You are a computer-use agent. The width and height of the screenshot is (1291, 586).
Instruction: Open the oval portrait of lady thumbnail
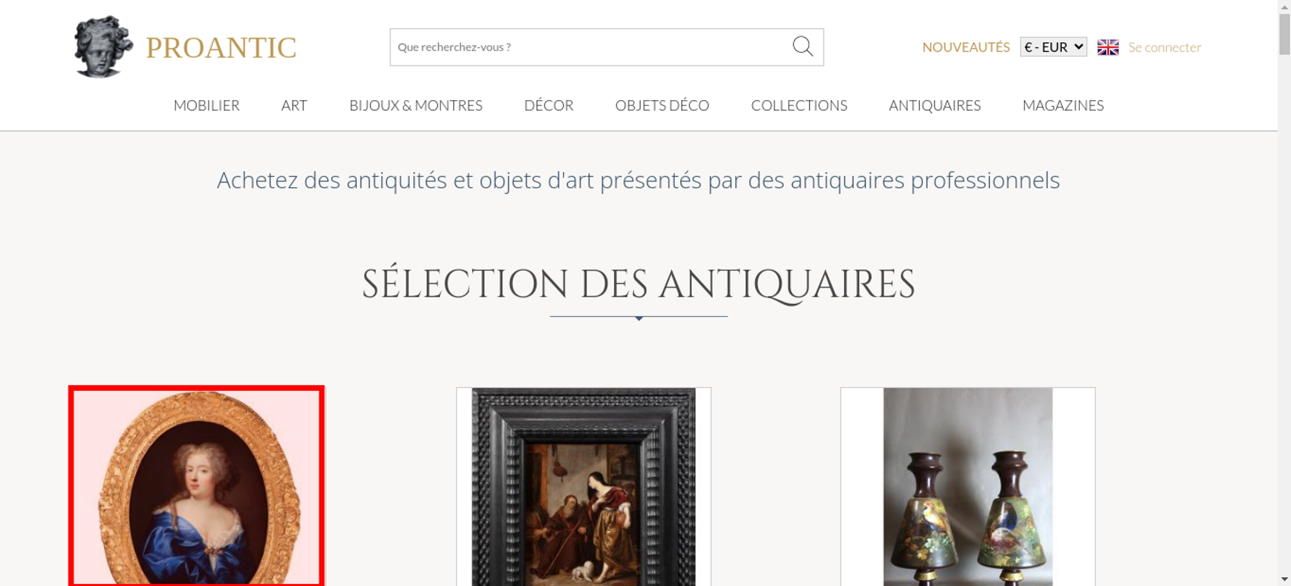[x=197, y=486]
